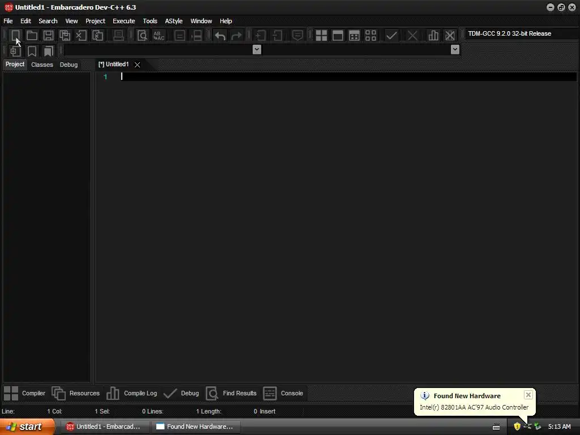580x435 pixels.
Task: Click the Toggle Bookmark icon
Action: pyautogui.click(x=32, y=51)
